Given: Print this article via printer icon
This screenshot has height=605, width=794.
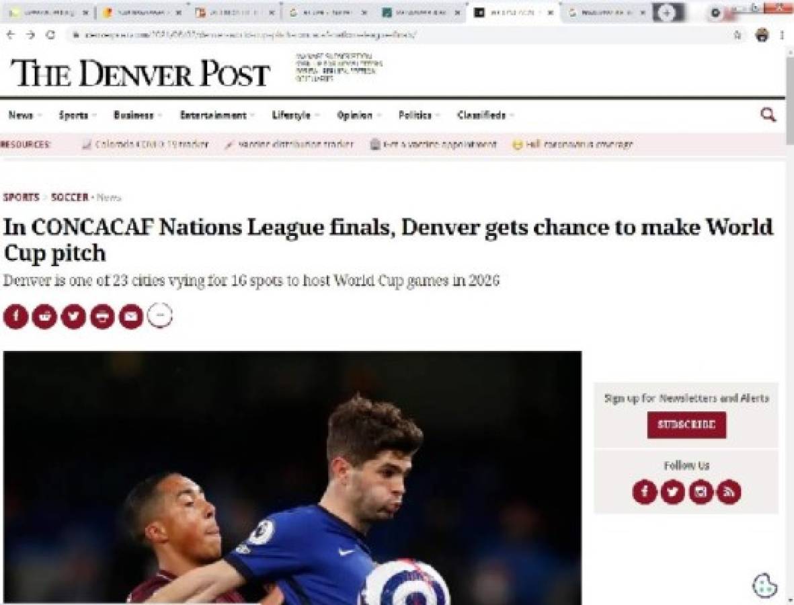Looking at the screenshot, I should [102, 317].
